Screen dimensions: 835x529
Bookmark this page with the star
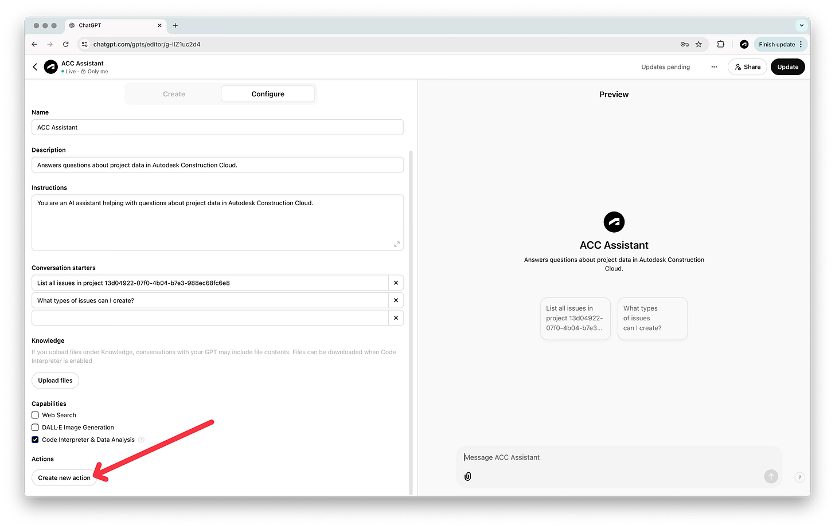point(699,44)
